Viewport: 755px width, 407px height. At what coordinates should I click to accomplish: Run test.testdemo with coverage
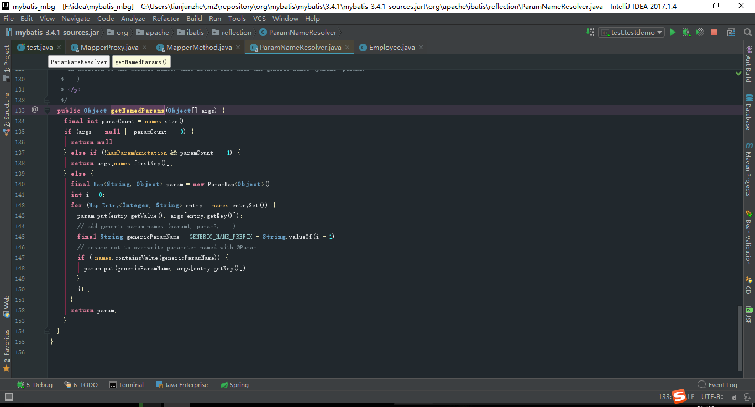700,32
